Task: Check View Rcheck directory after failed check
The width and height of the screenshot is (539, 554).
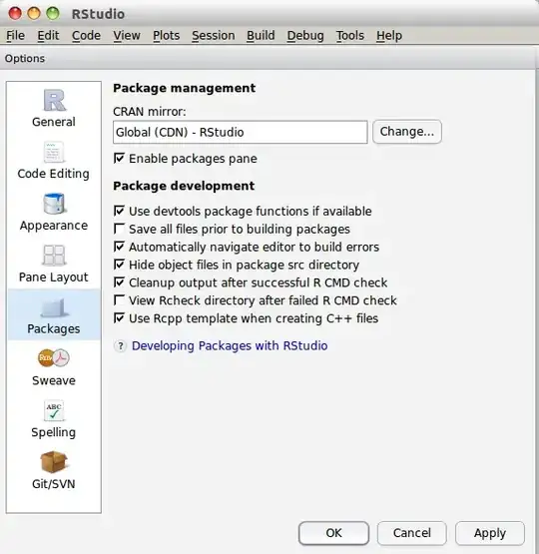Action: coord(119,300)
